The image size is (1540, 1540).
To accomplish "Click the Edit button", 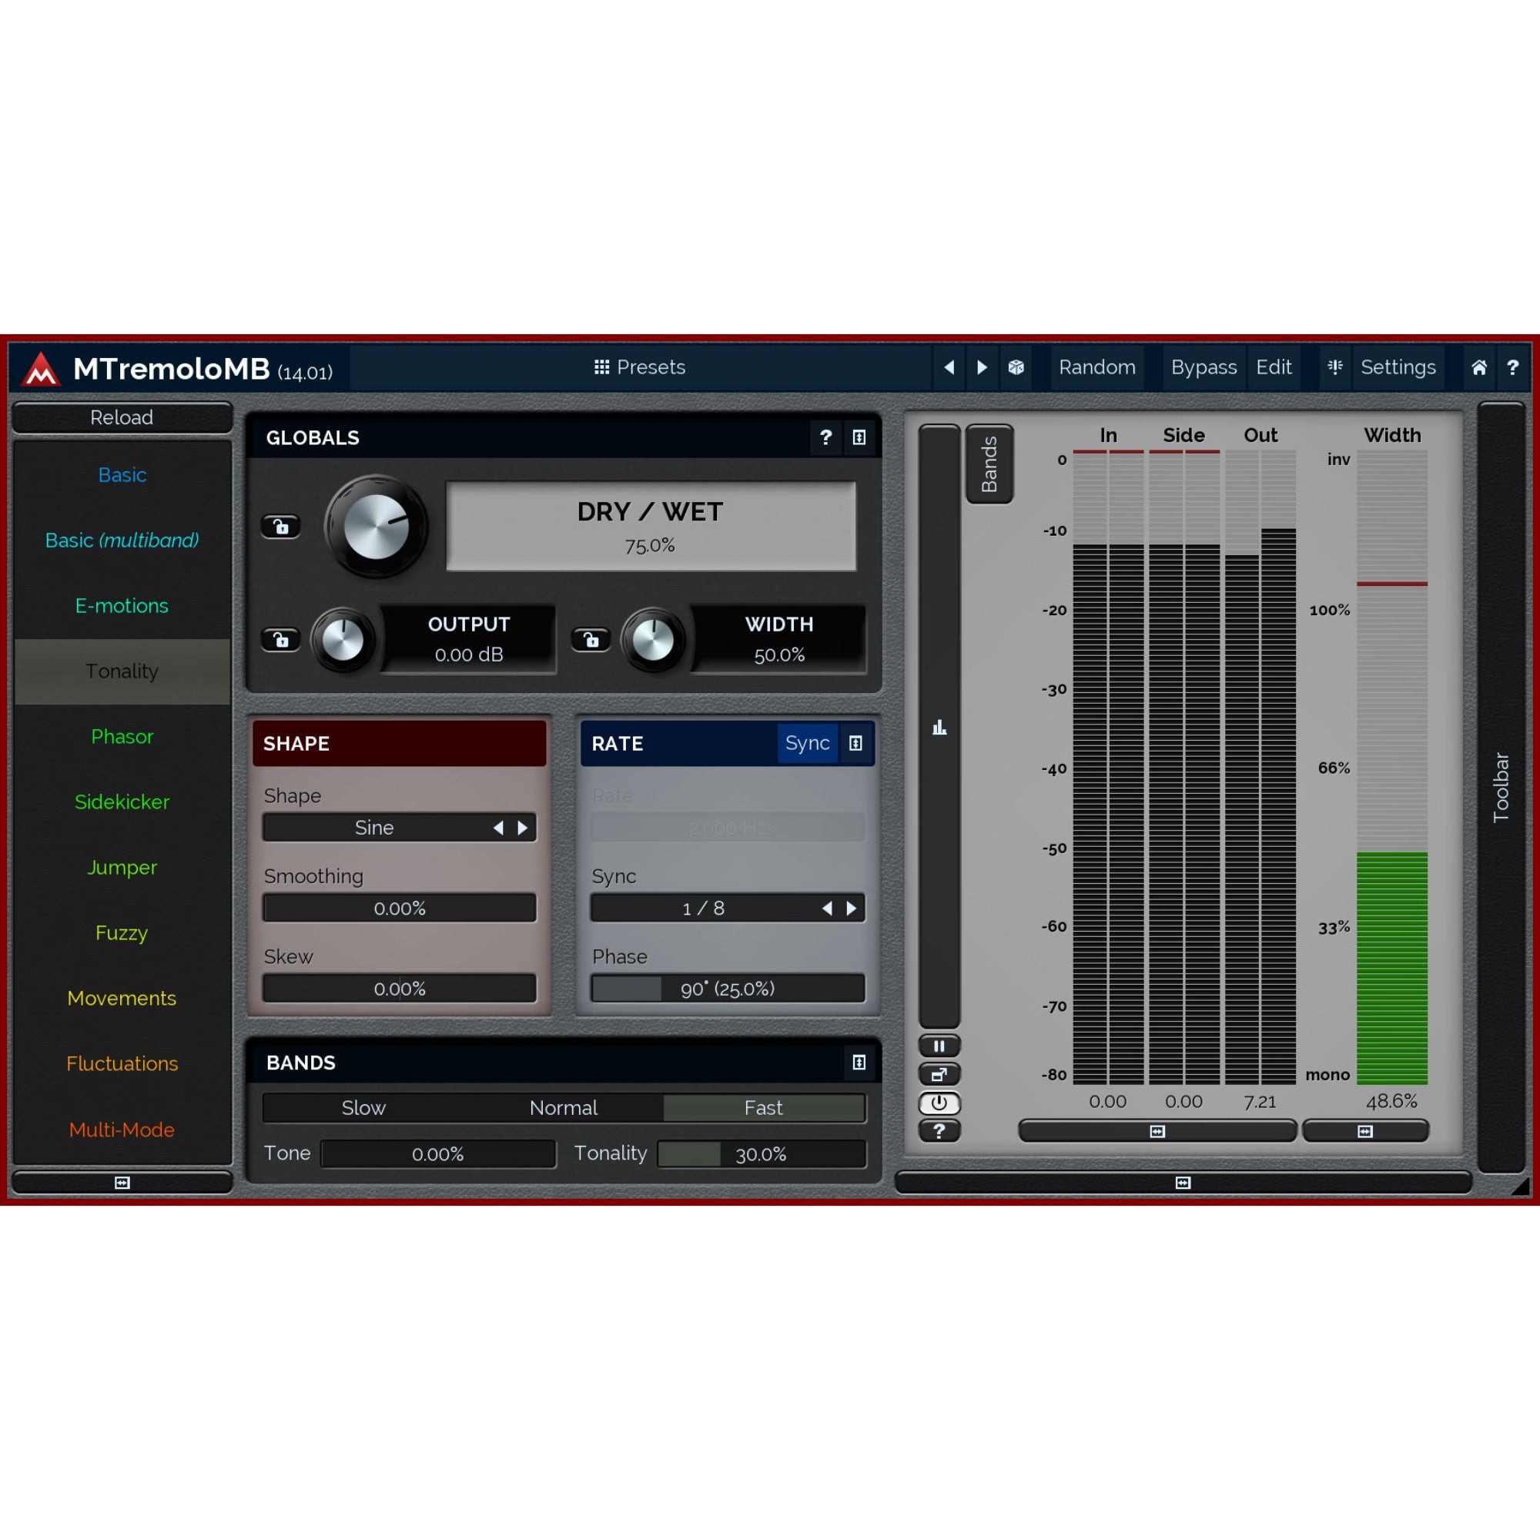I will click(1274, 367).
